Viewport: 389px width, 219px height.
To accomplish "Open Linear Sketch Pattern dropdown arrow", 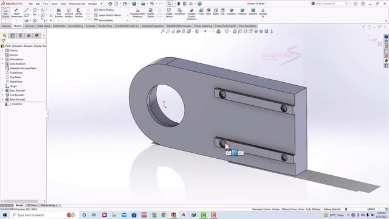I will click(127, 15).
